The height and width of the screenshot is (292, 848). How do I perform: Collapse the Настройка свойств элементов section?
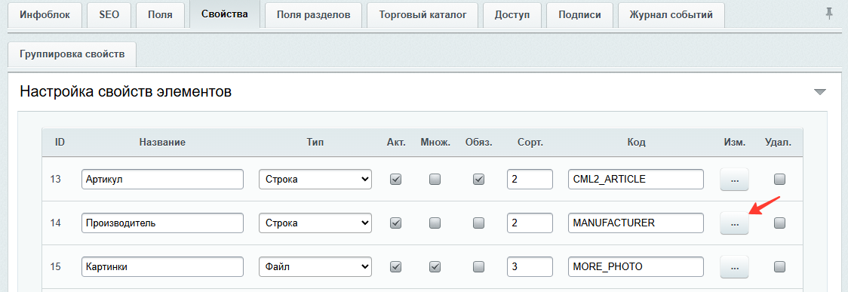coord(820,92)
